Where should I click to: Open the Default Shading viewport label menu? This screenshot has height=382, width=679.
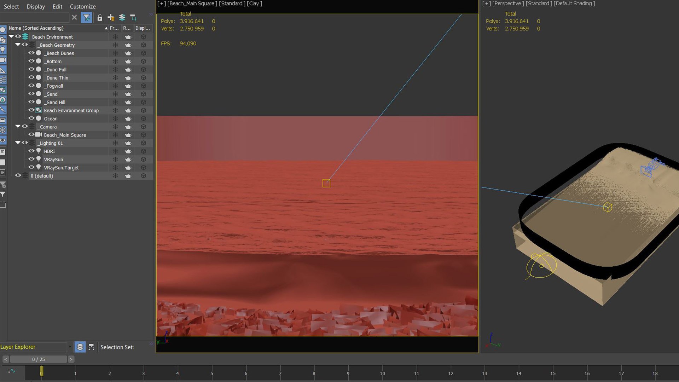[x=574, y=4]
